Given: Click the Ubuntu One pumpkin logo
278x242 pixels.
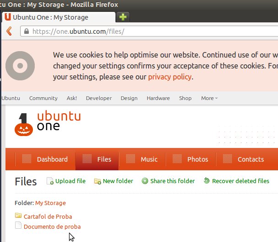Looking at the screenshot, I should tap(24, 125).
